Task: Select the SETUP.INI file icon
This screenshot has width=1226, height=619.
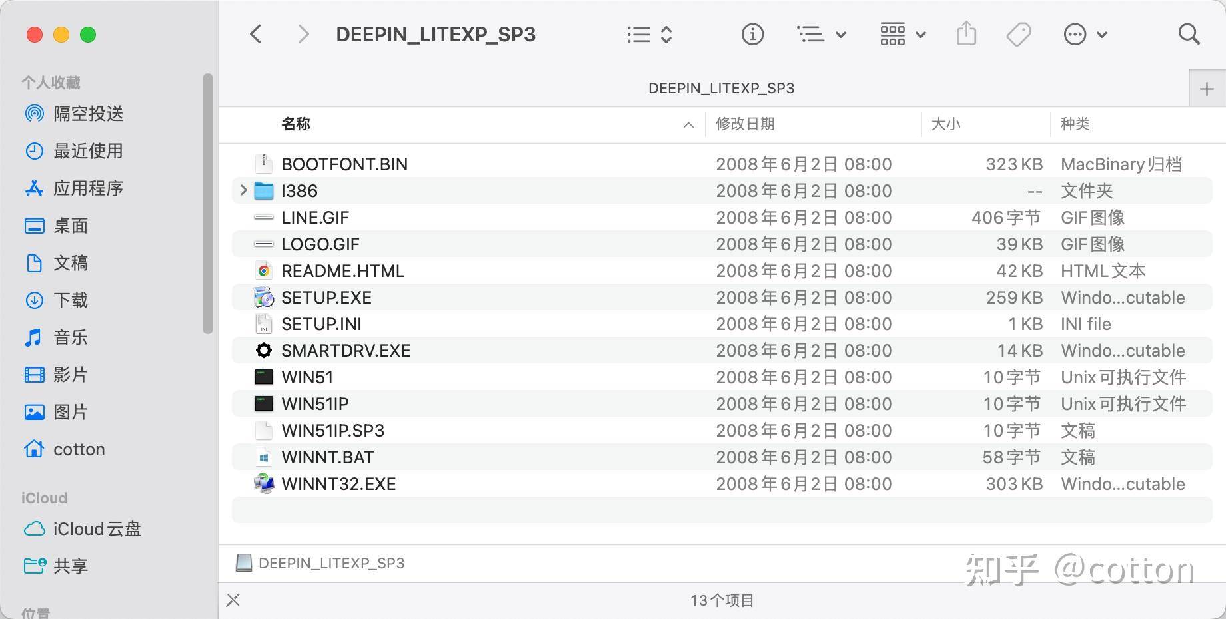Action: click(264, 324)
